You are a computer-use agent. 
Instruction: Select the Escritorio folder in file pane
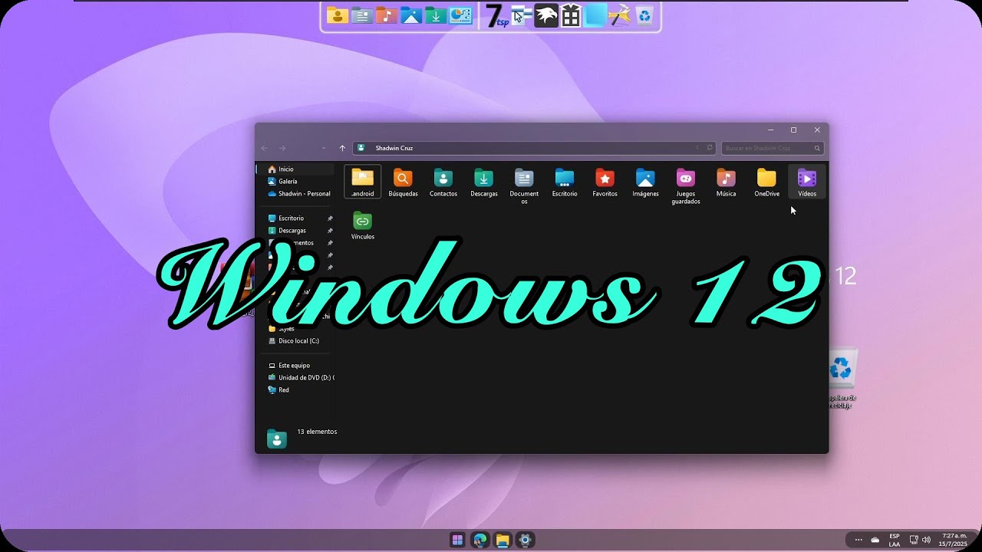tap(565, 182)
